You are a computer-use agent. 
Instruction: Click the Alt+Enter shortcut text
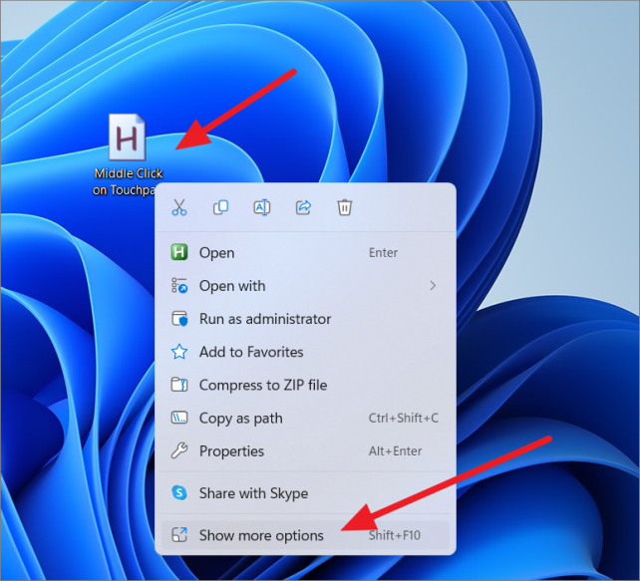[x=395, y=450]
